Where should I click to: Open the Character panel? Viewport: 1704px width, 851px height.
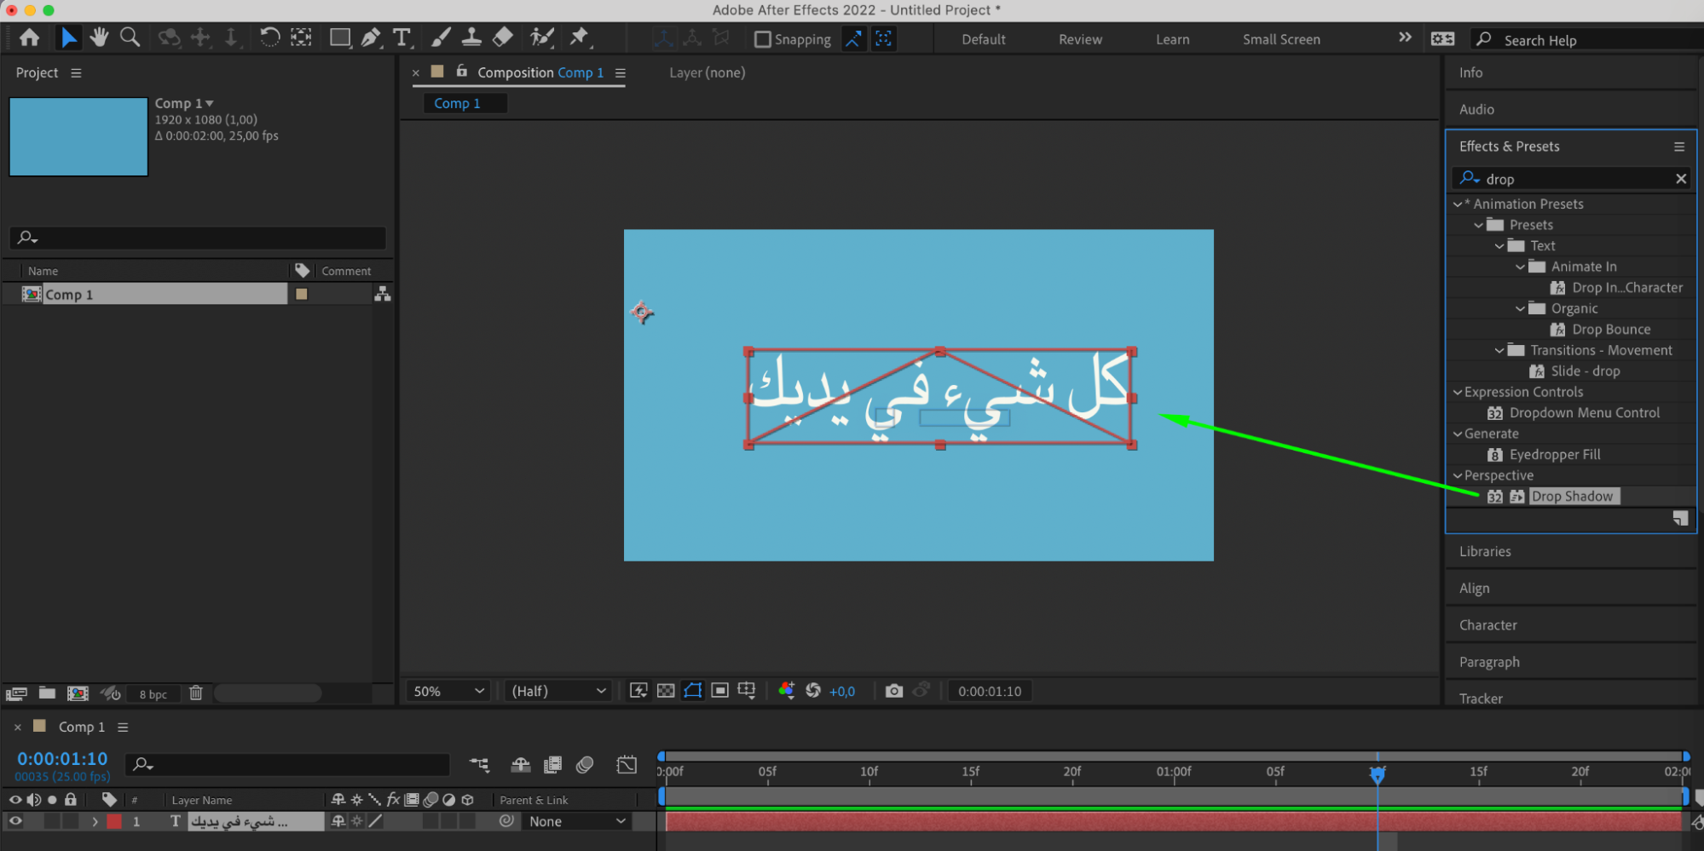click(1487, 625)
